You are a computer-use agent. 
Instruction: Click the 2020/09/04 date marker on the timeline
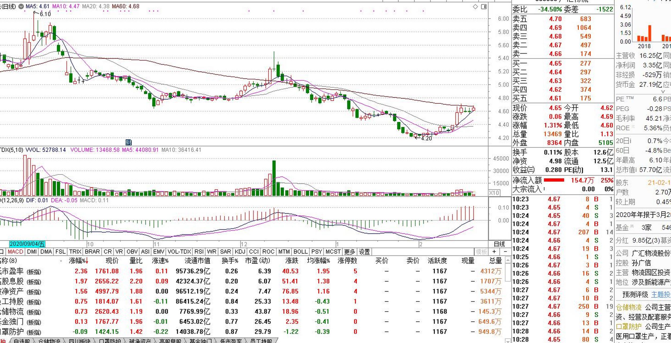pos(27,244)
